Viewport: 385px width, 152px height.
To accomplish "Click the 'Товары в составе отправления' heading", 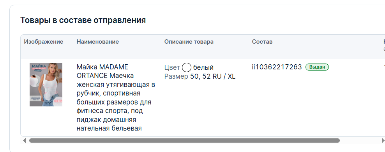I will [x=83, y=20].
